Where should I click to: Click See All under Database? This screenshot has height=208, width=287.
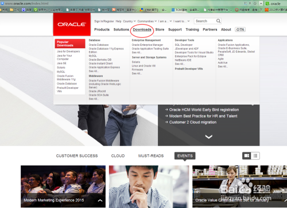94,71
